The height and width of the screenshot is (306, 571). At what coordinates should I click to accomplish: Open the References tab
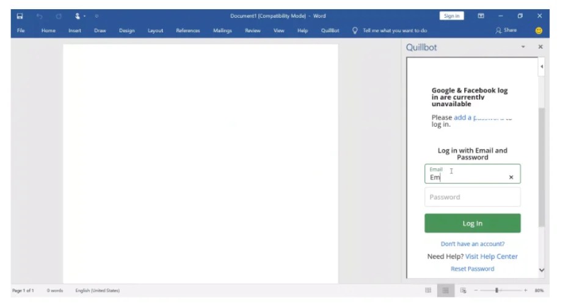pos(188,30)
